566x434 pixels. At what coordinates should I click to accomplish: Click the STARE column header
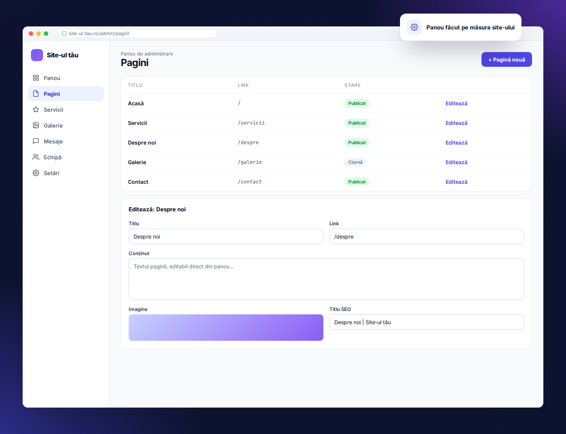tap(352, 85)
